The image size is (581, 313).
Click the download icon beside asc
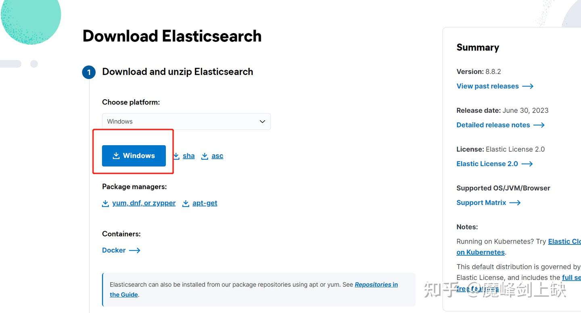[205, 156]
